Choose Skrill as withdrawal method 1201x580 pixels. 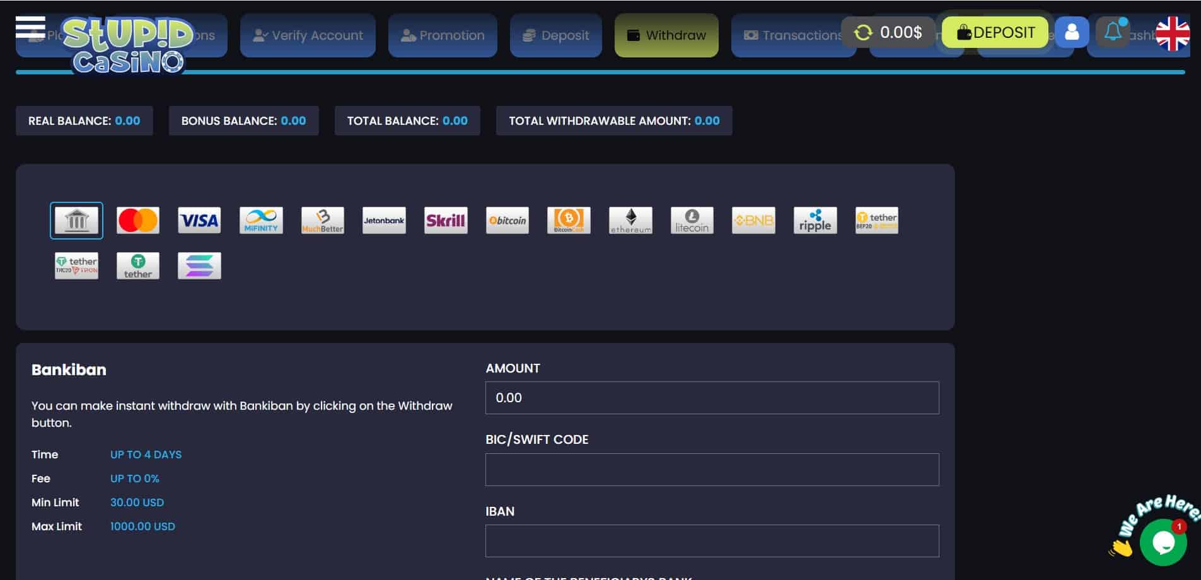point(446,221)
